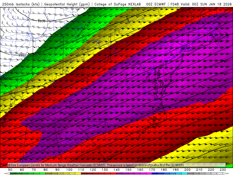Click the dark purple swatch just after 140
The width and height of the screenshot is (233, 175).
pyautogui.click(x=119, y=174)
